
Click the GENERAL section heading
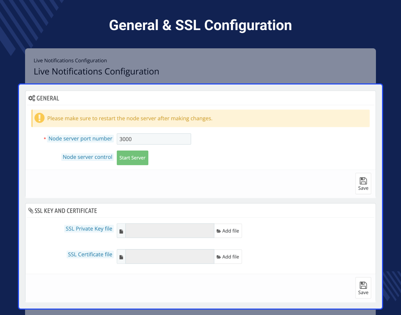48,98
